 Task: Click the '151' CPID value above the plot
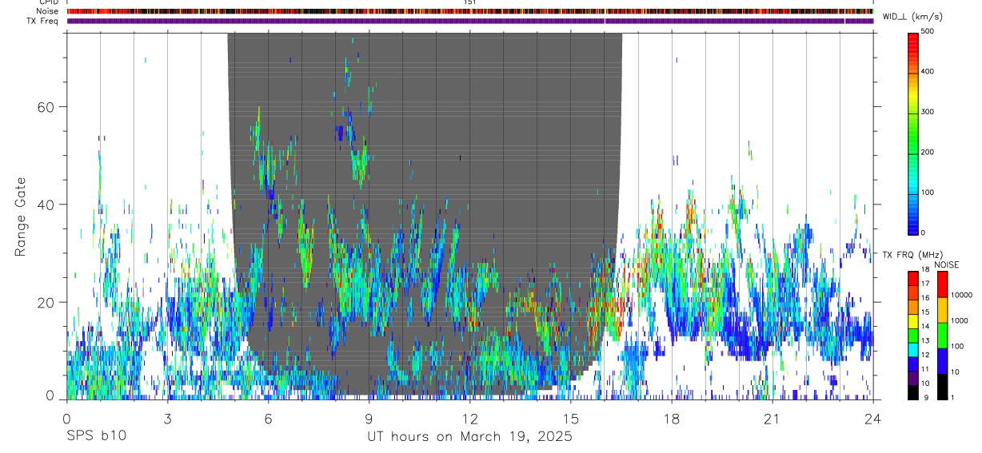[469, 2]
